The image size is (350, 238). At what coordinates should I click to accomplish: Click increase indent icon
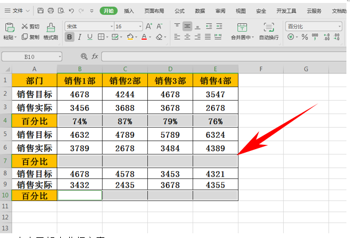tap(219, 26)
